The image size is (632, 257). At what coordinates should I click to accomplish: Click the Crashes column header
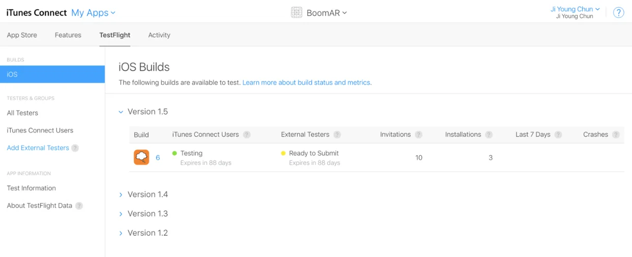(595, 135)
